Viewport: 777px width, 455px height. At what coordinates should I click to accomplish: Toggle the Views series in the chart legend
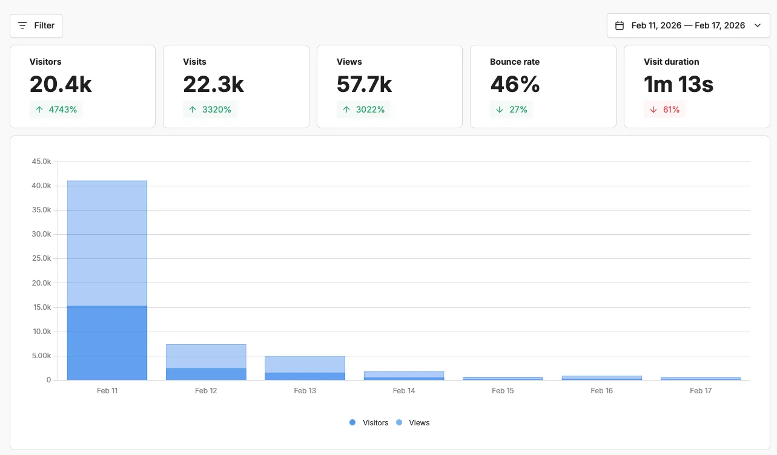click(x=413, y=422)
